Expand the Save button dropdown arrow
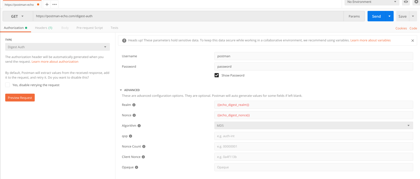 [x=413, y=16]
